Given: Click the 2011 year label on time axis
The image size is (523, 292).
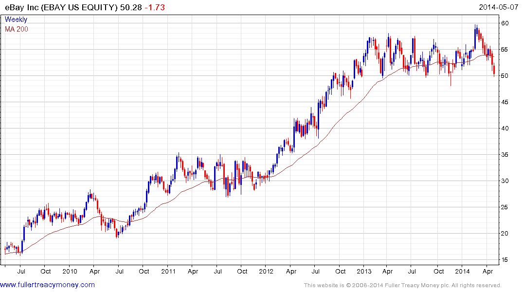Looking at the screenshot, I should point(168,271).
